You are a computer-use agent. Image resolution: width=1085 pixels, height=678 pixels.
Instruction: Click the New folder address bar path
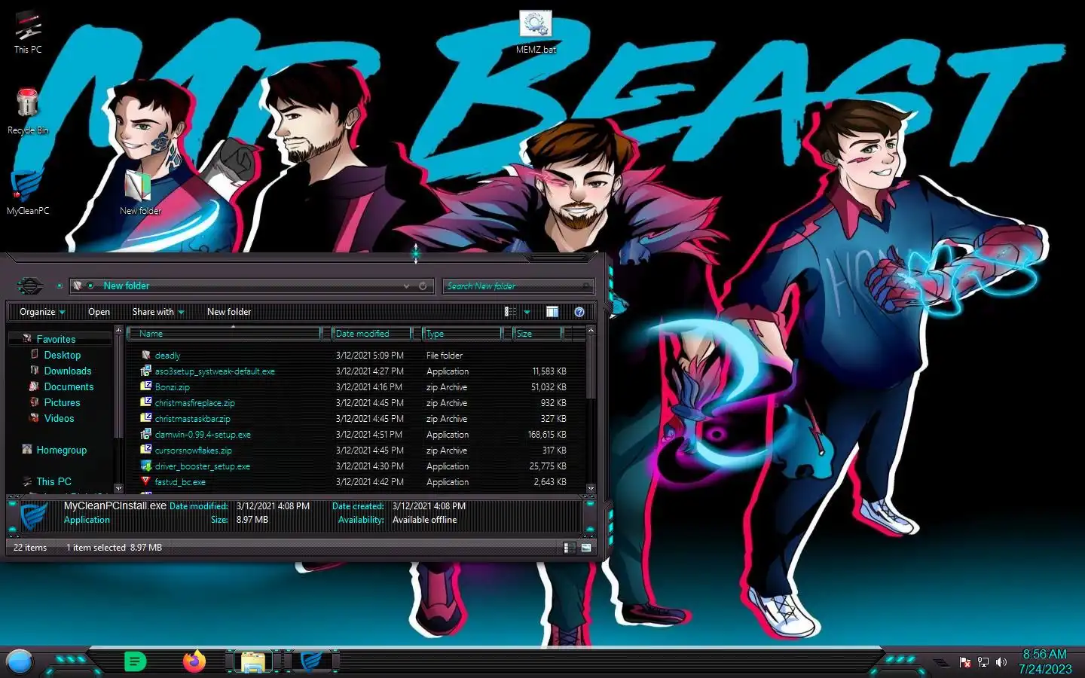126,286
